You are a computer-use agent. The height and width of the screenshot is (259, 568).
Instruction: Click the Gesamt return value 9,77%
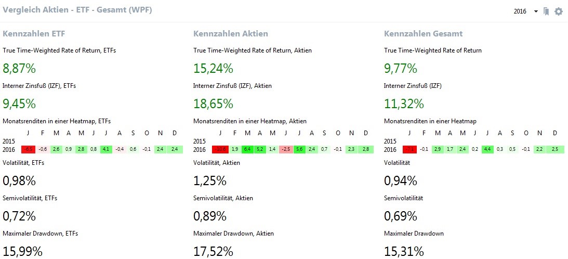point(401,68)
